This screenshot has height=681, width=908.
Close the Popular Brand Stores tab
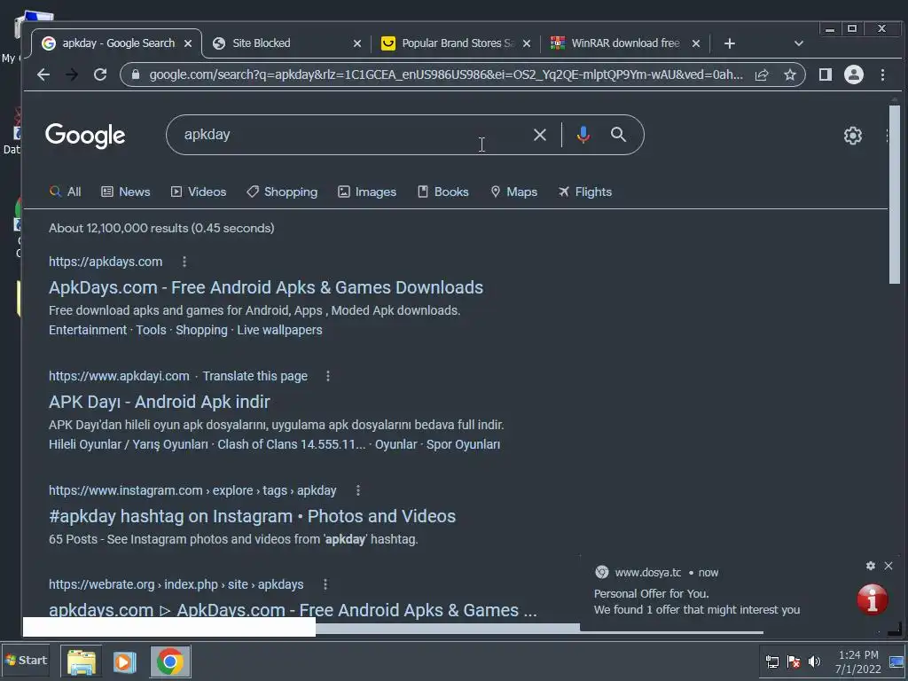527,43
